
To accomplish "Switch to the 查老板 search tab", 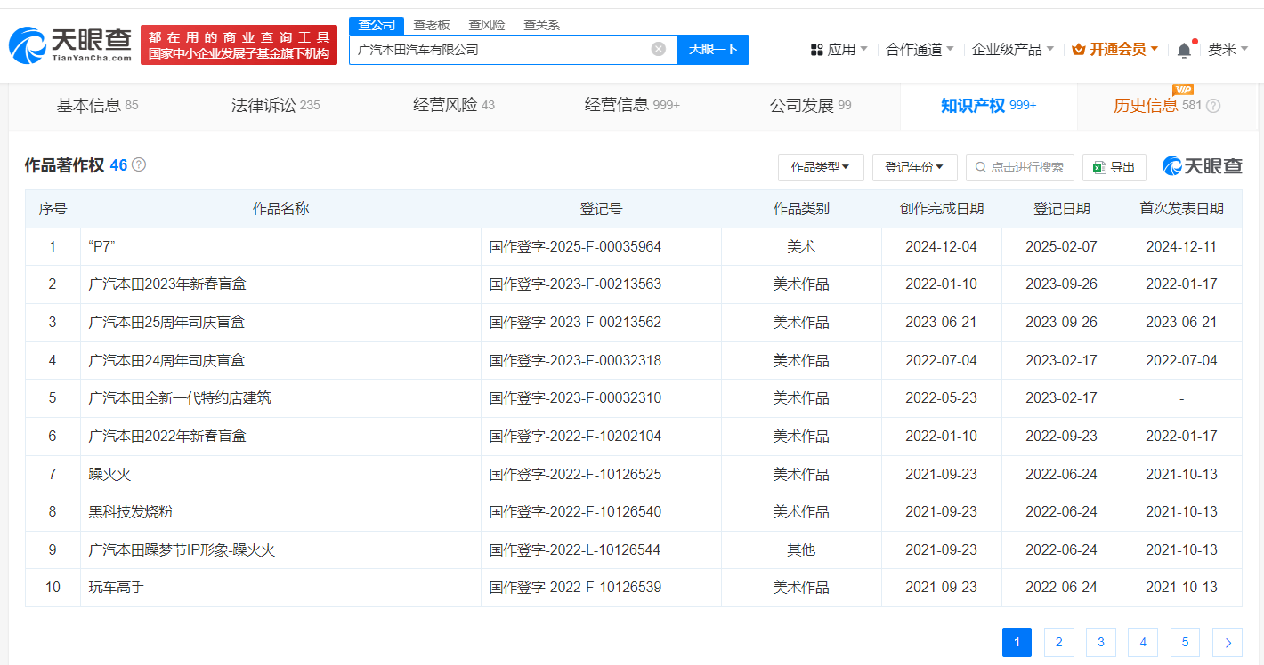I will pyautogui.click(x=432, y=25).
